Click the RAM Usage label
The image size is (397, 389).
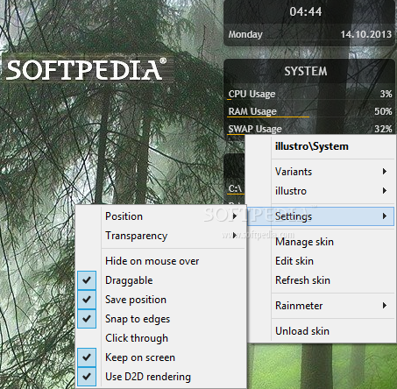252,111
